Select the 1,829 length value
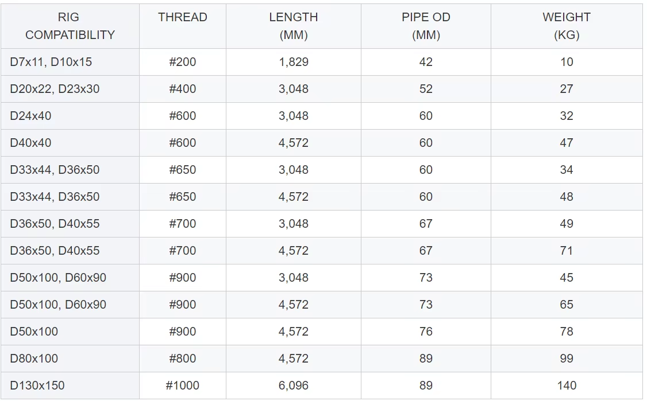Viewport: 647px width, 401px height. [294, 62]
